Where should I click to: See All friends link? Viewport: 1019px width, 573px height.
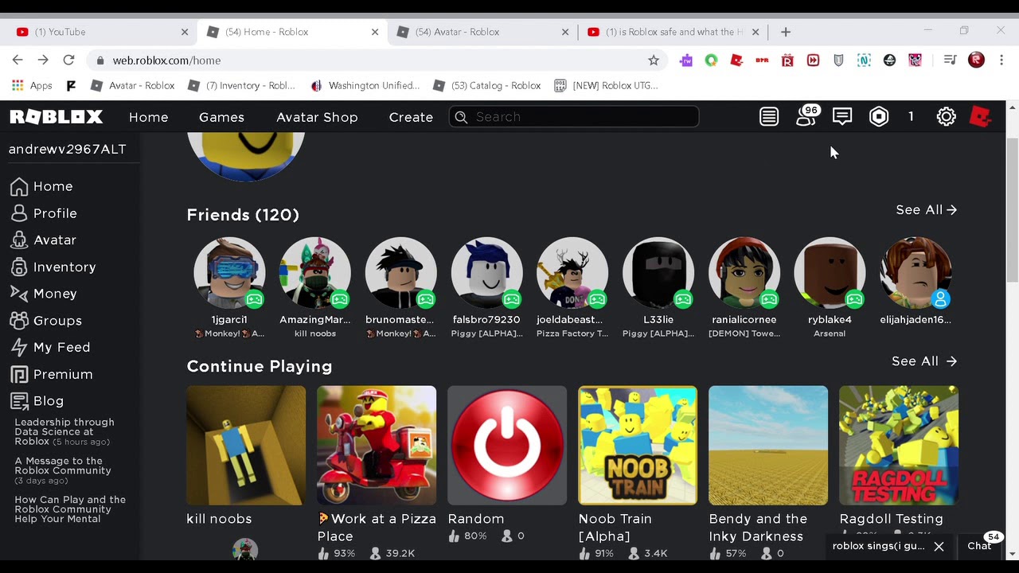[927, 210]
